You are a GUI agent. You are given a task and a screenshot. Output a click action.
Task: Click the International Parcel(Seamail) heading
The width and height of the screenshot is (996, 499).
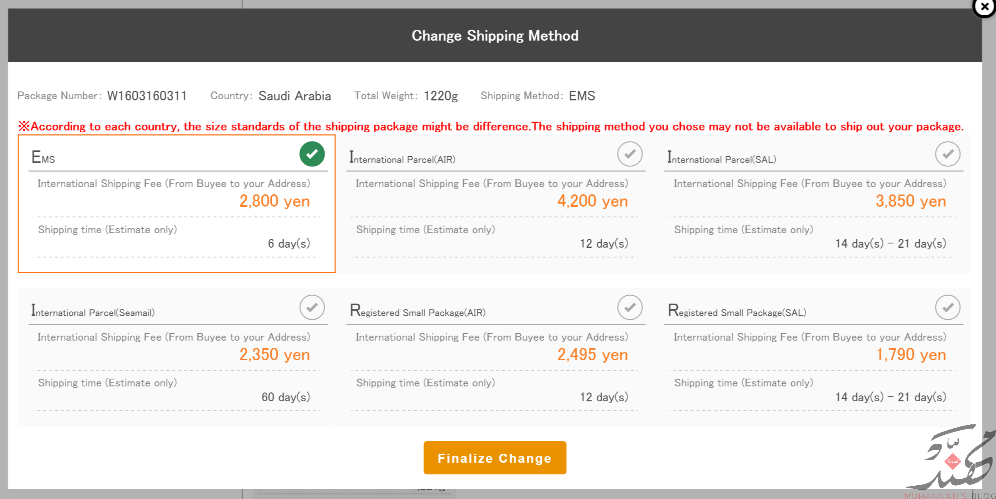93,311
